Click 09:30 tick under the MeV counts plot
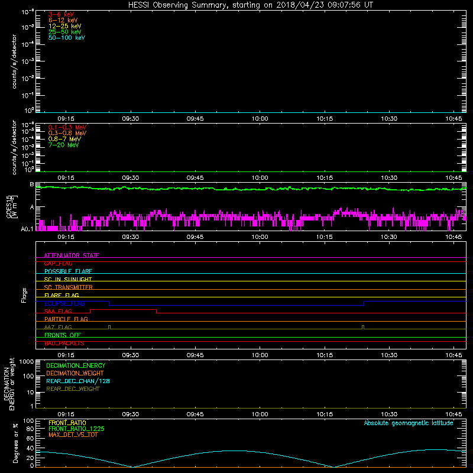Viewport: 473px width, 473px height. click(130, 178)
